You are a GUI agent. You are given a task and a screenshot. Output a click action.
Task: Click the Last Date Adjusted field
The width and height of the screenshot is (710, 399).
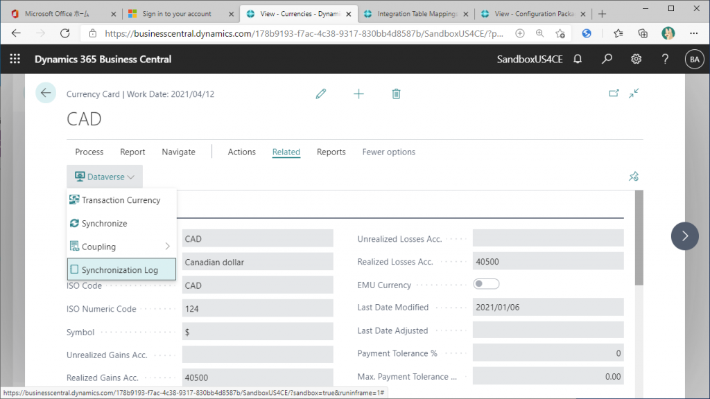[x=548, y=330]
